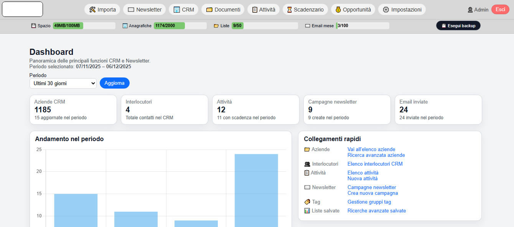The width and height of the screenshot is (514, 227).
Task: Click the date range 07/11/2025 – 06/12/2025
Action: (x=104, y=66)
